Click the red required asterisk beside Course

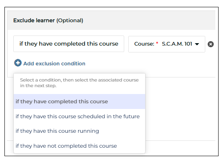pos(157,43)
